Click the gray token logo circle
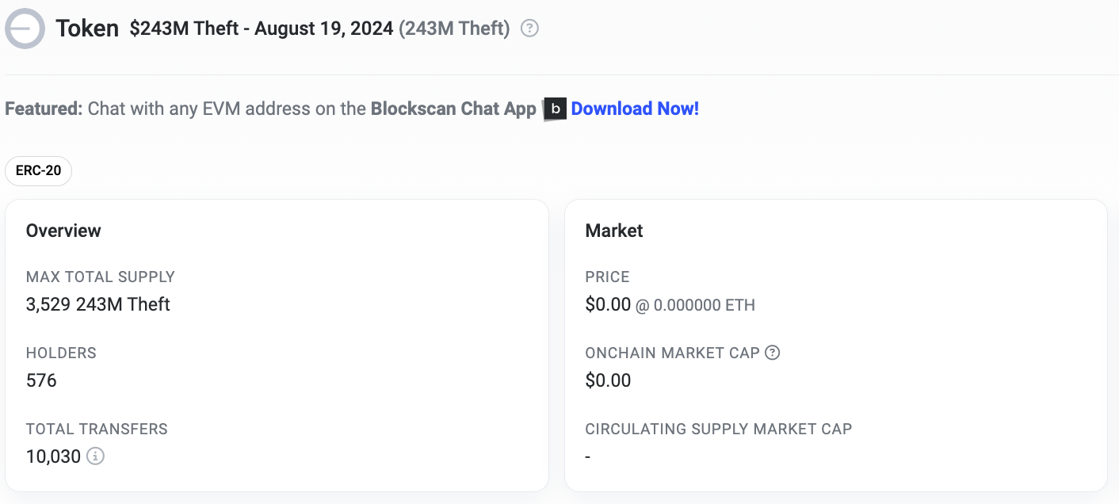The width and height of the screenshot is (1119, 504). [x=25, y=28]
